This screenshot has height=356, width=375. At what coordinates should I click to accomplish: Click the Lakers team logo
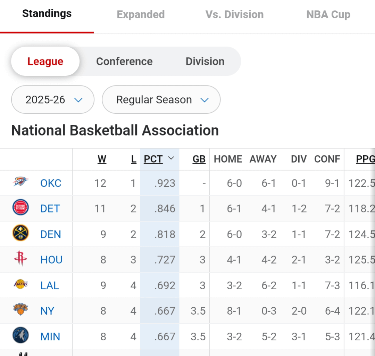point(20,285)
